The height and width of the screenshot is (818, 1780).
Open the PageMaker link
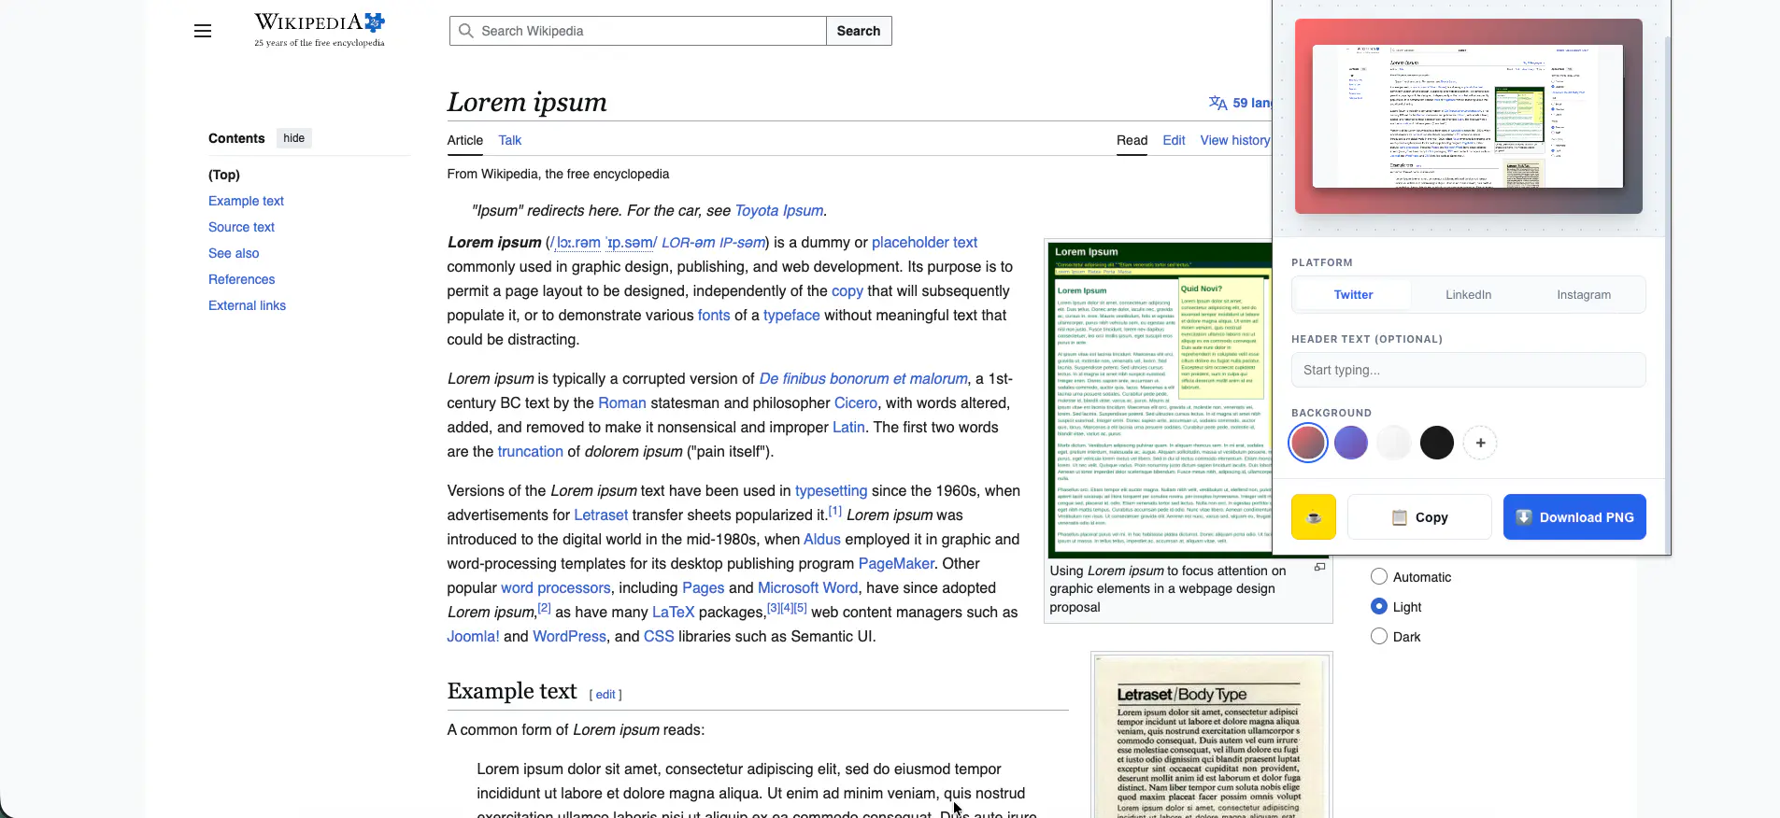coord(896,563)
